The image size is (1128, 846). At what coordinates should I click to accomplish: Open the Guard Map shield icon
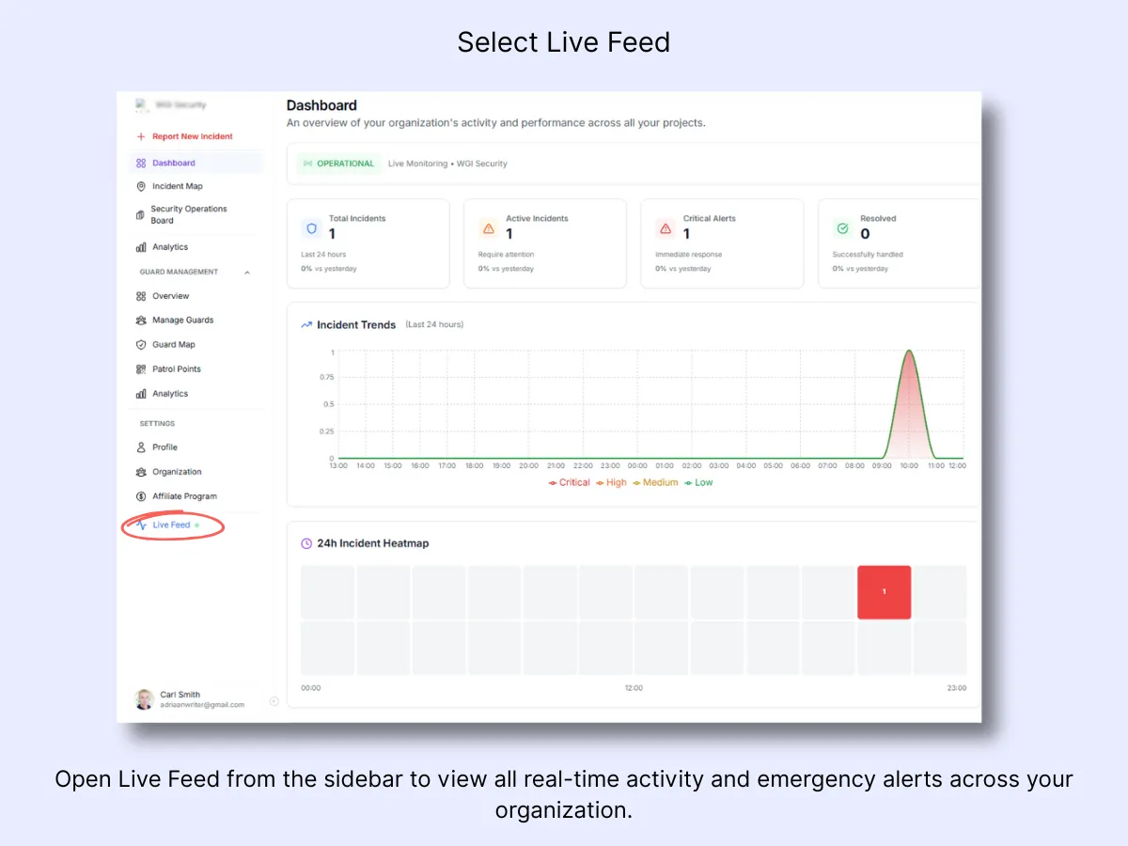140,344
